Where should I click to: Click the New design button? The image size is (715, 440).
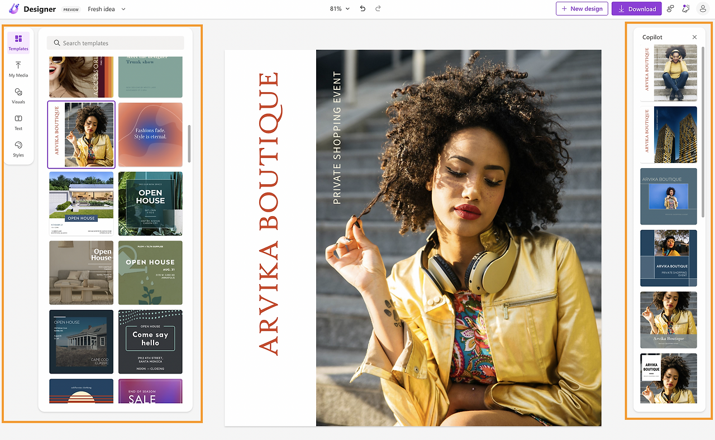[582, 9]
